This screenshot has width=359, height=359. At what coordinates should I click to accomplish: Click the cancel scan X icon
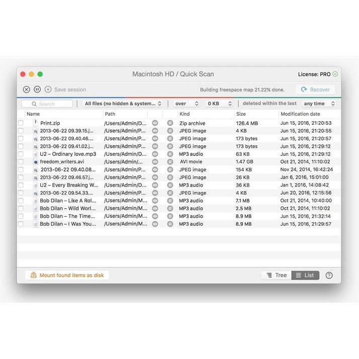coord(27,89)
